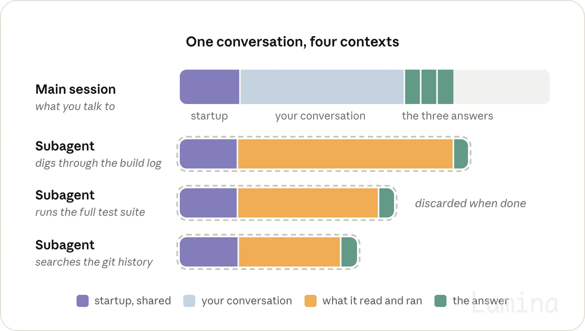Click the purple startup segment of git history subagent
585x331 pixels.
(209, 252)
